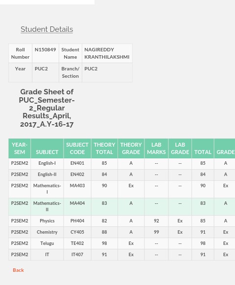
Task: Select the YEAR-SEM column header
Action: pyautogui.click(x=20, y=148)
